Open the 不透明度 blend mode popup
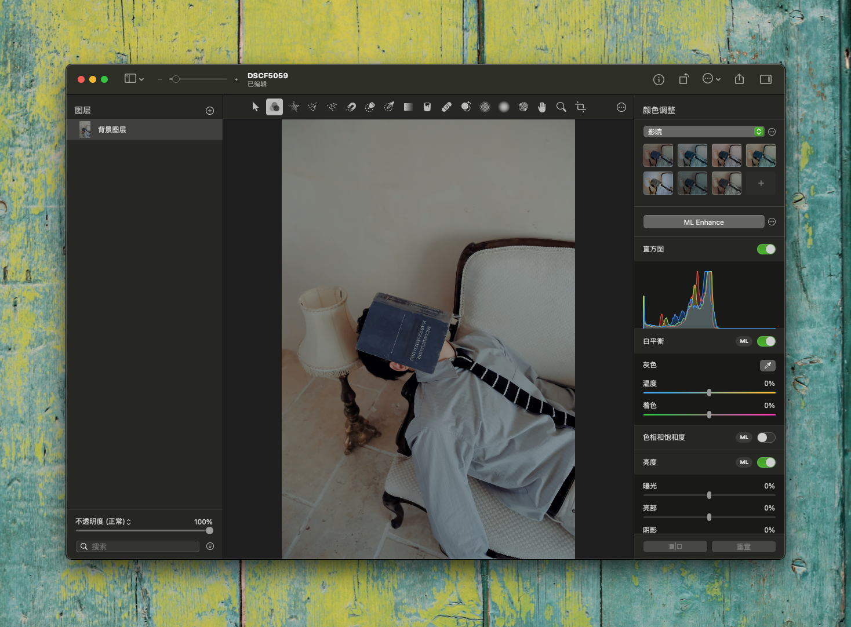Screen dimensions: 851x627 click(x=103, y=522)
